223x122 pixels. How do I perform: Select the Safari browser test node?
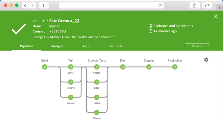(x=97, y=97)
